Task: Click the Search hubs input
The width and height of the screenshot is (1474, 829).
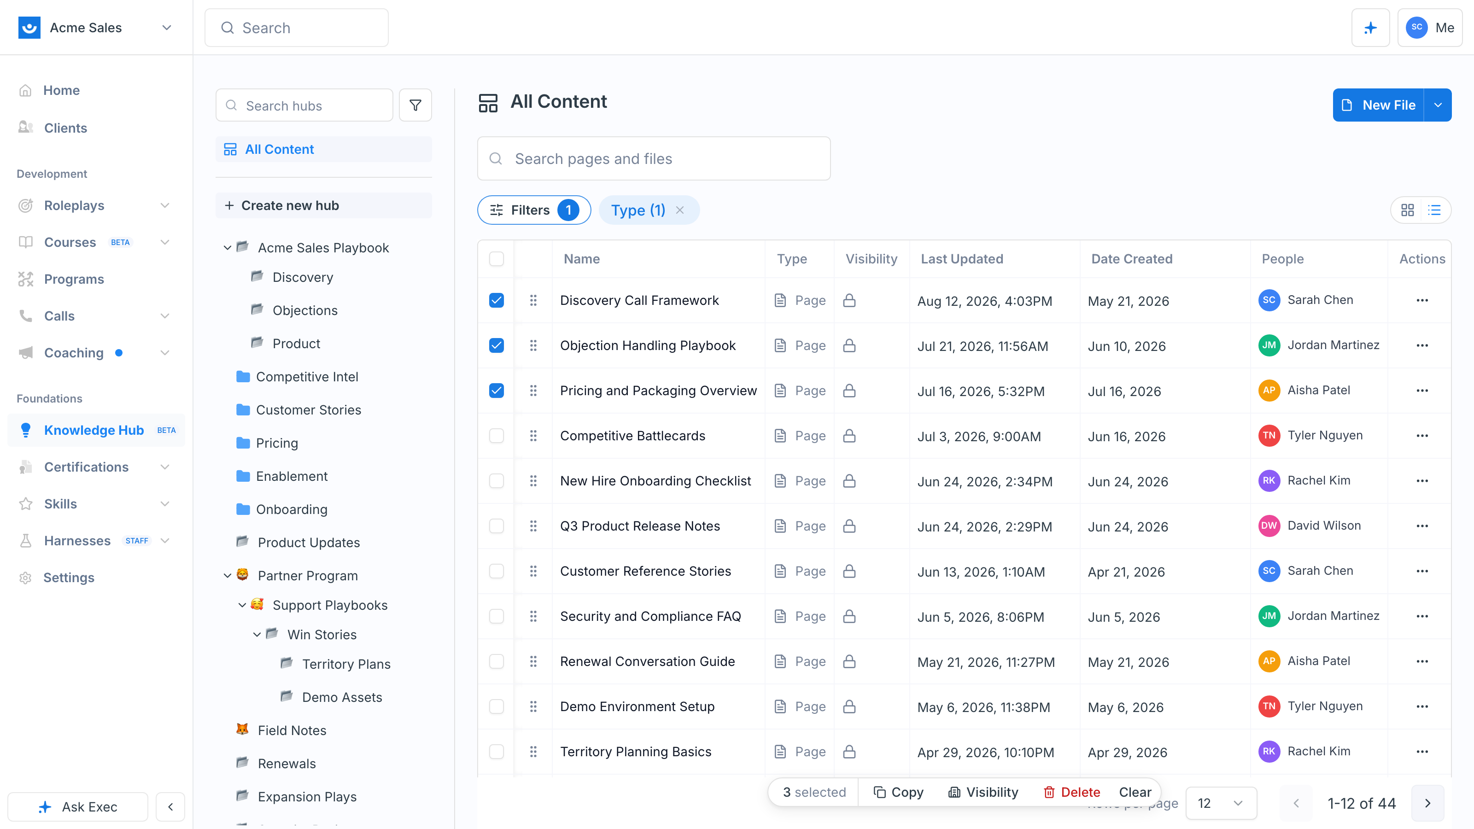Action: 304,105
